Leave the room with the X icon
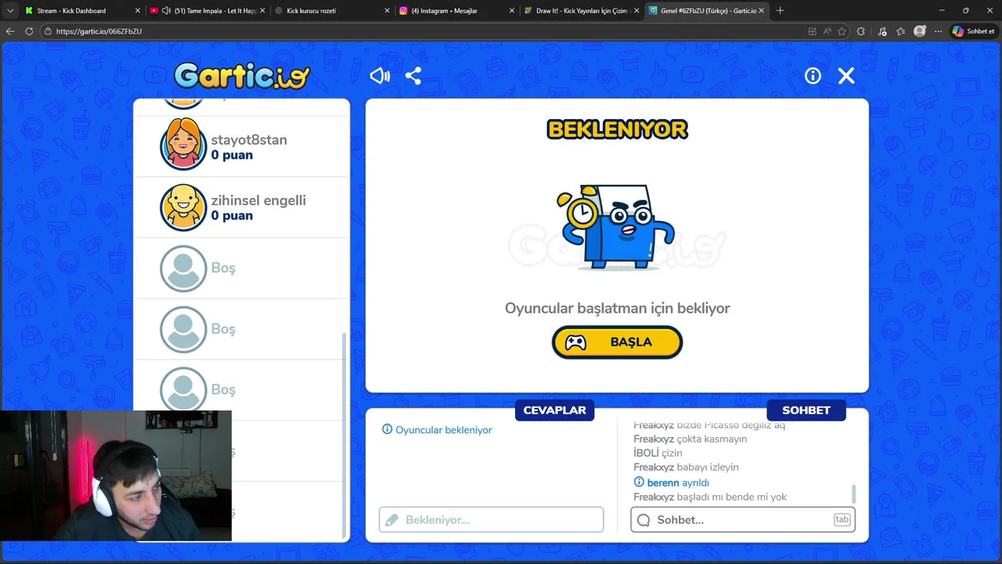The width and height of the screenshot is (1002, 564). pyautogui.click(x=846, y=75)
